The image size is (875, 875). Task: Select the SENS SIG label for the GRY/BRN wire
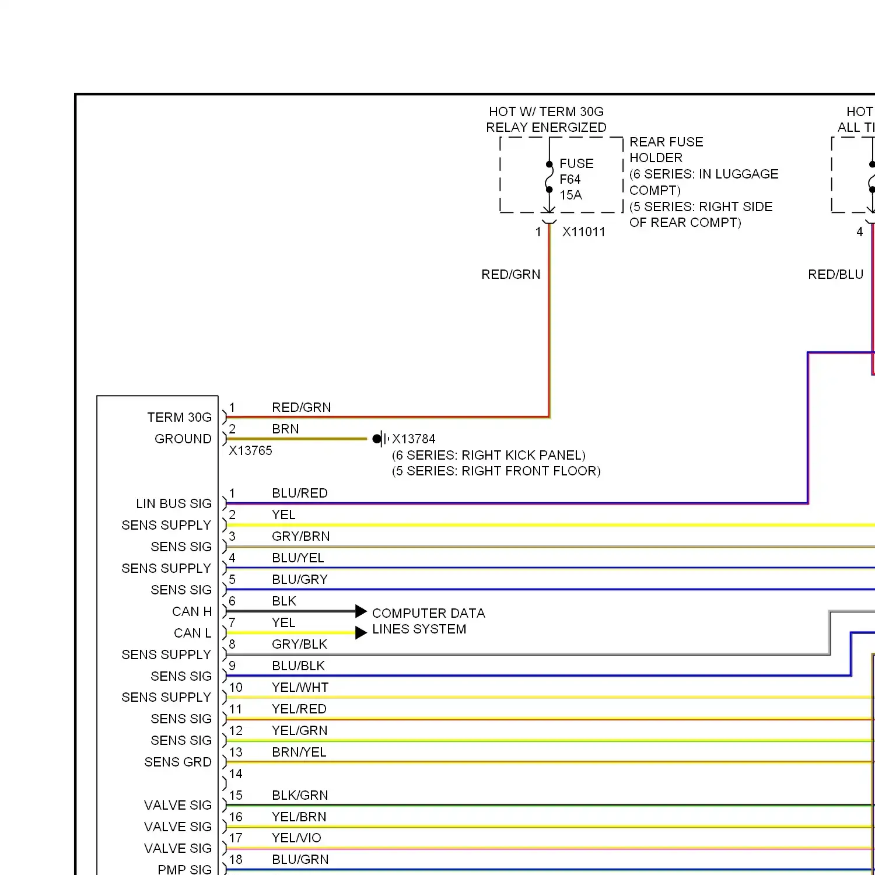(181, 547)
